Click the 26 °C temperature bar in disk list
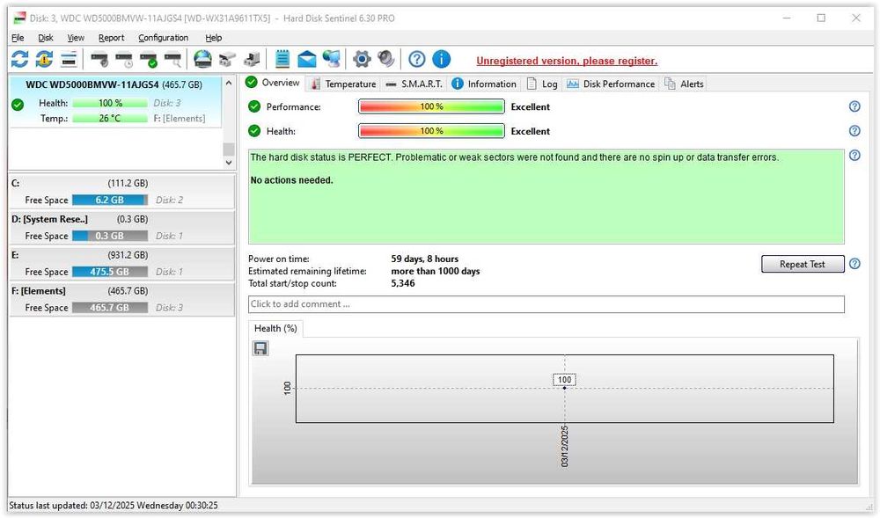This screenshot has height=518, width=880. [x=110, y=119]
